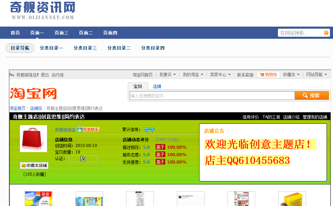Click the 退出 logout link
The width and height of the screenshot is (333, 206).
[45, 75]
